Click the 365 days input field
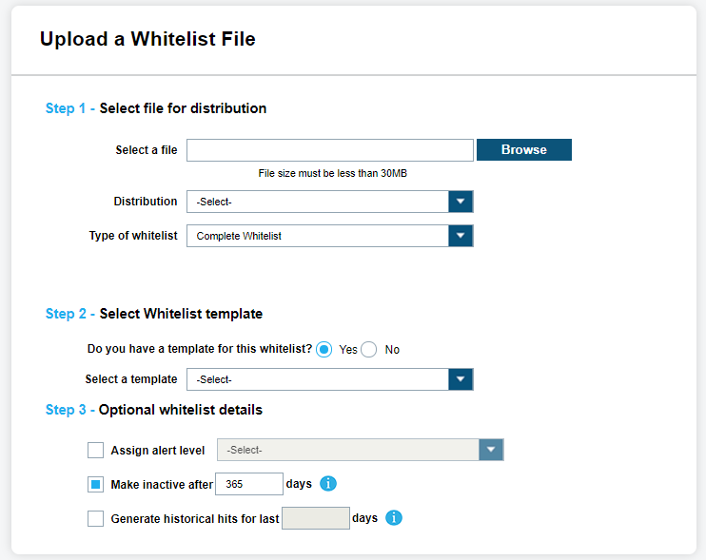The image size is (706, 560). point(249,484)
